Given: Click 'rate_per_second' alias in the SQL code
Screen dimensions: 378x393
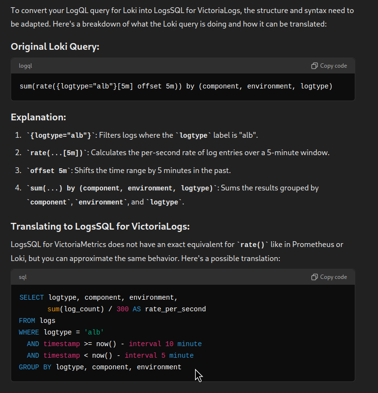Looking at the screenshot, I should [x=175, y=309].
